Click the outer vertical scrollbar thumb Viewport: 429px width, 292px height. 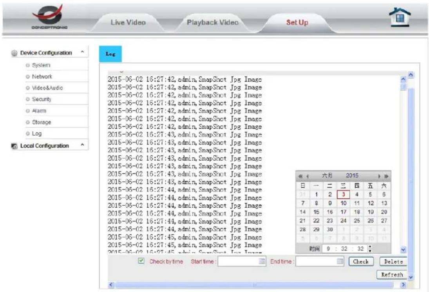click(x=411, y=181)
